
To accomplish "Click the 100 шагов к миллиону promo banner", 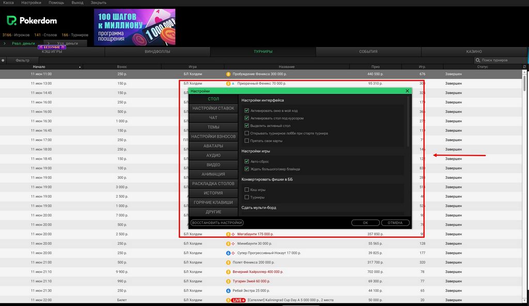I will click(134, 27).
